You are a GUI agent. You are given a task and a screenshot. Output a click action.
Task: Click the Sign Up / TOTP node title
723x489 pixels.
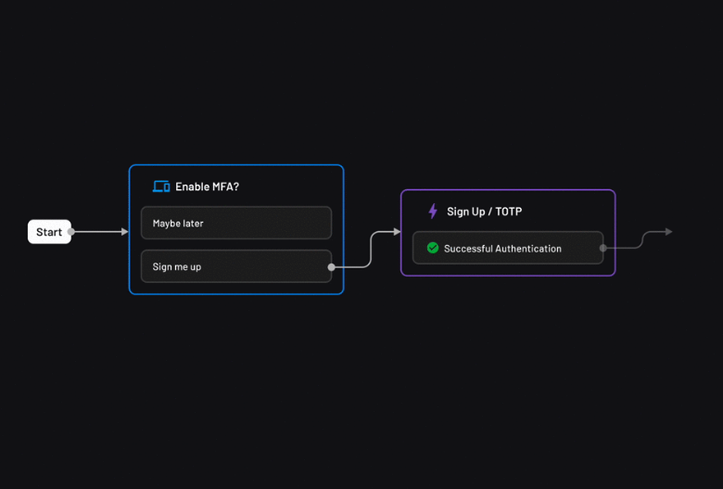(484, 212)
